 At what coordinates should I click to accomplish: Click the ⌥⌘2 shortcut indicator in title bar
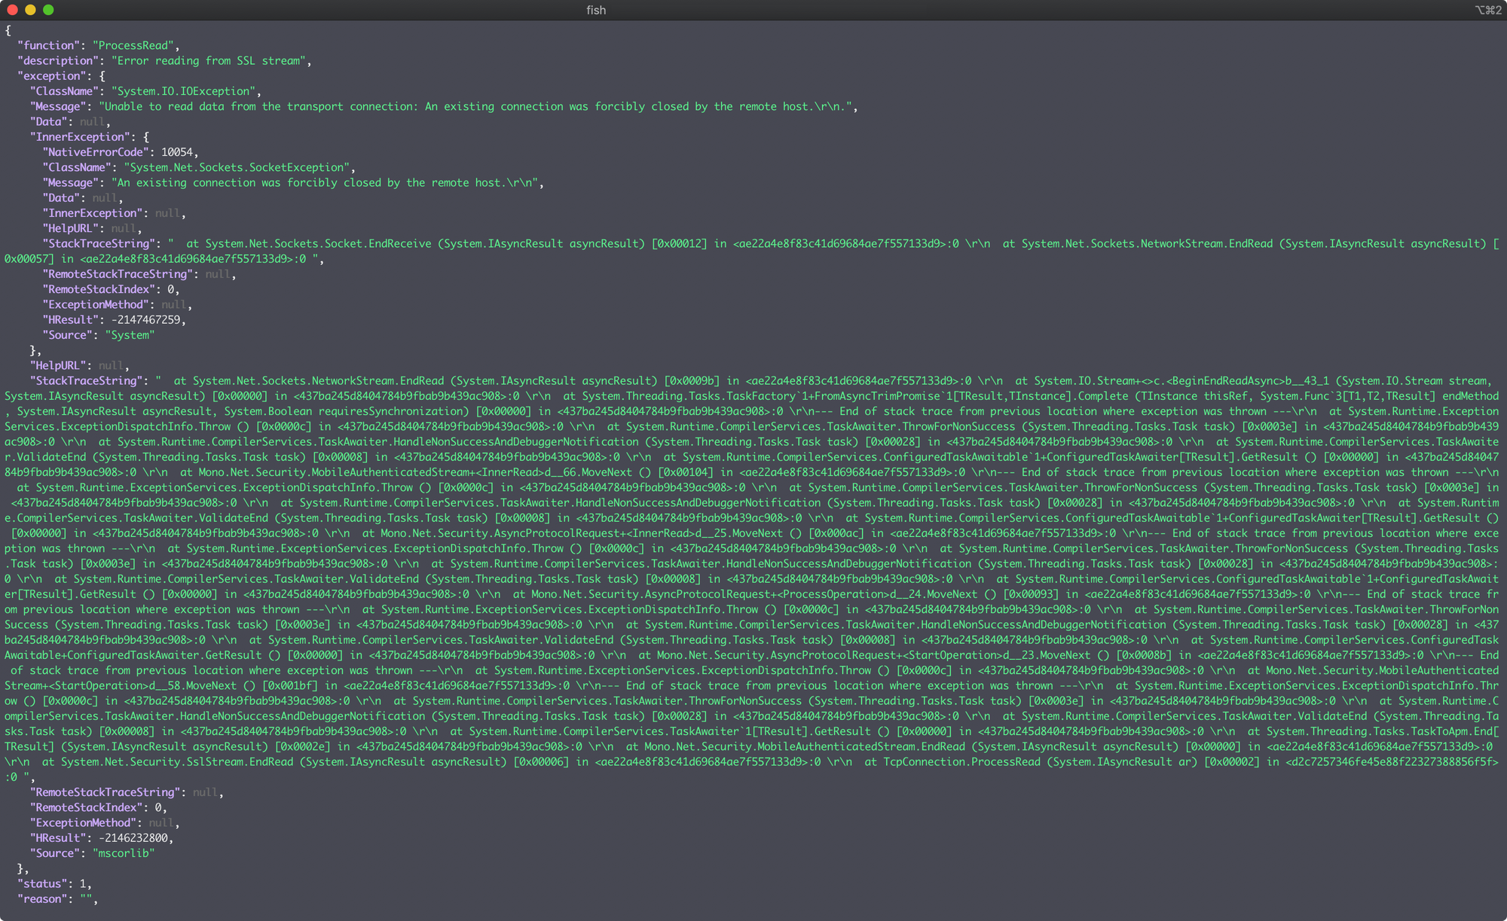click(1487, 10)
